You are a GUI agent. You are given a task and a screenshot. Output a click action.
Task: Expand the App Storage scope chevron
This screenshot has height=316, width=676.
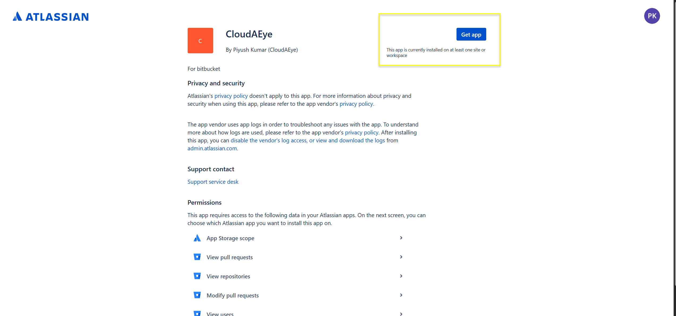pyautogui.click(x=401, y=238)
